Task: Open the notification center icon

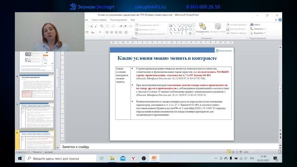Action: click(275, 159)
